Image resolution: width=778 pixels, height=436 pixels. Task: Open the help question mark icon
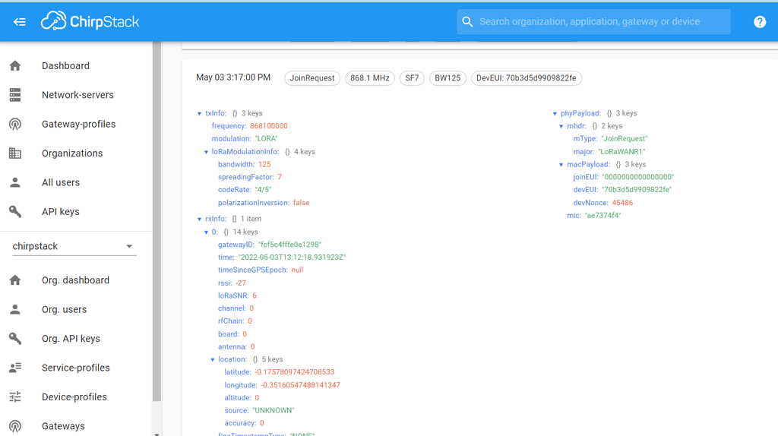(760, 22)
